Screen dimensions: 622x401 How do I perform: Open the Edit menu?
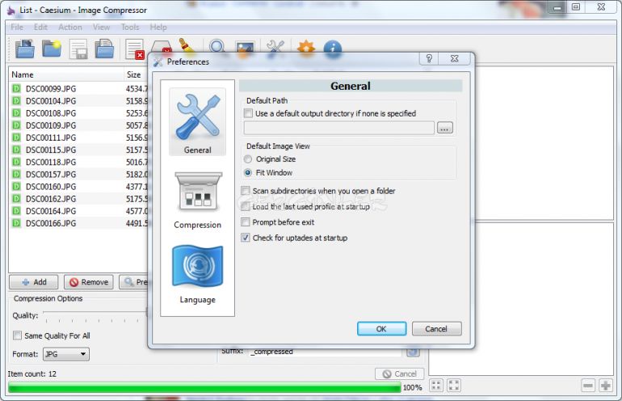pos(40,27)
